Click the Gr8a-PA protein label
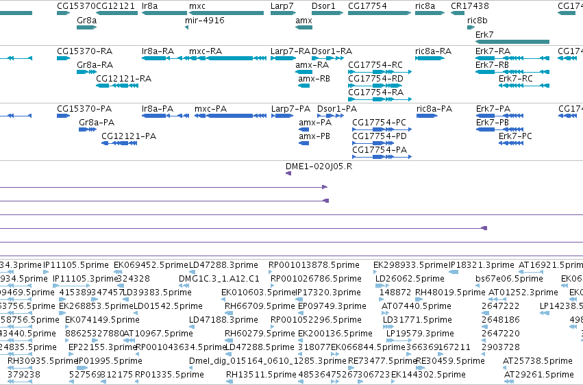Image resolution: width=583 pixels, height=385 pixels. tap(97, 122)
